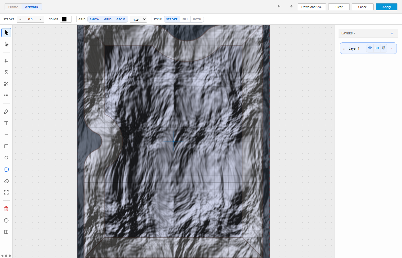Click the circular-arrow reset icon
The height and width of the screenshot is (258, 402).
pos(6,220)
